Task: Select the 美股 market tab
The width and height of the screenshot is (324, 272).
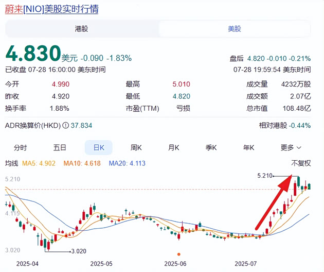Action: (x=235, y=29)
